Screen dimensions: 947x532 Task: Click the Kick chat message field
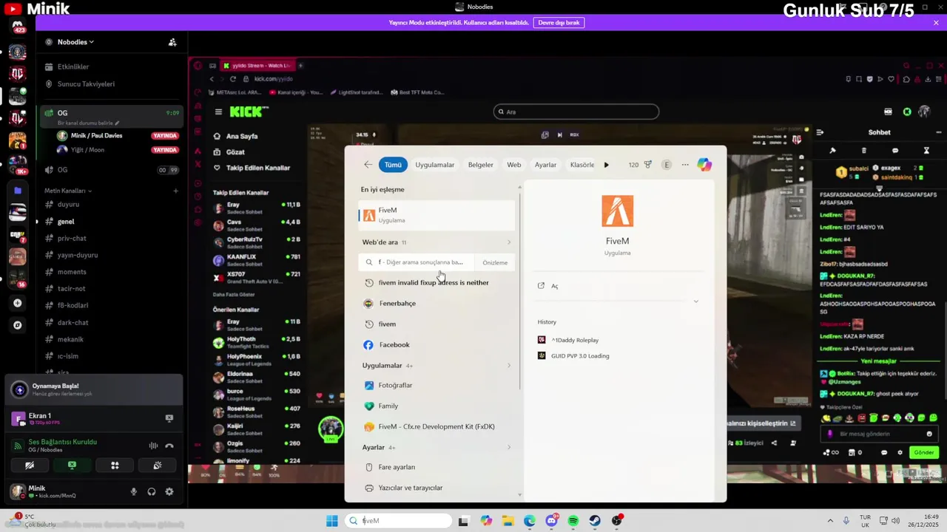[879, 434]
